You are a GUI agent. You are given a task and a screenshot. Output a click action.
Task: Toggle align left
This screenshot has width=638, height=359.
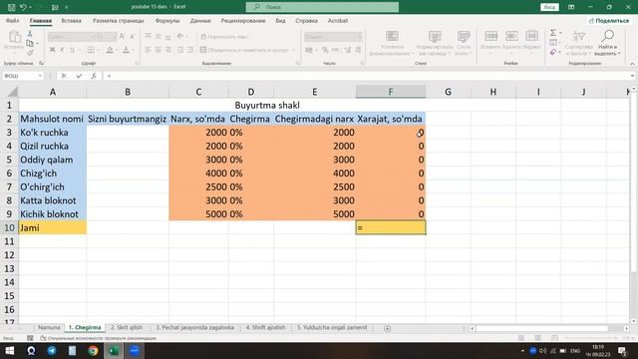pyautogui.click(x=149, y=50)
